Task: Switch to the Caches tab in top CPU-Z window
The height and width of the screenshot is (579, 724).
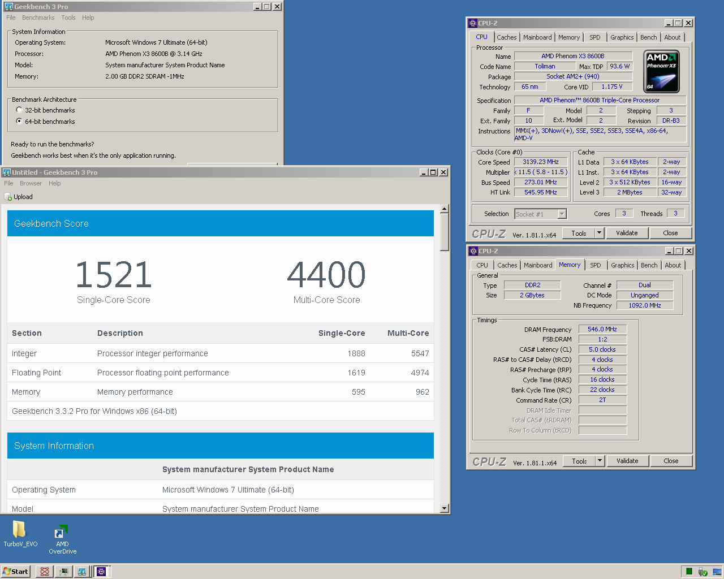Action: tap(507, 37)
